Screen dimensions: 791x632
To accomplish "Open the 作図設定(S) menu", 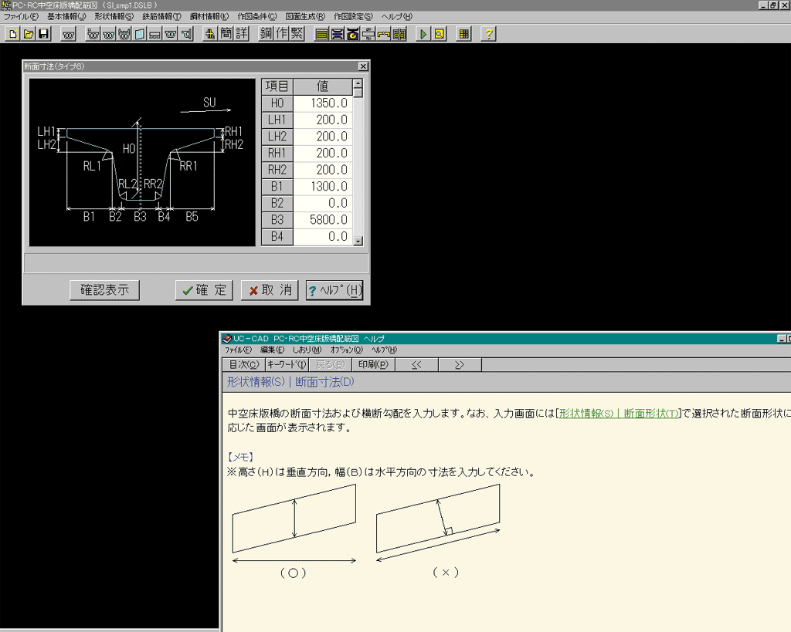I will [x=353, y=16].
